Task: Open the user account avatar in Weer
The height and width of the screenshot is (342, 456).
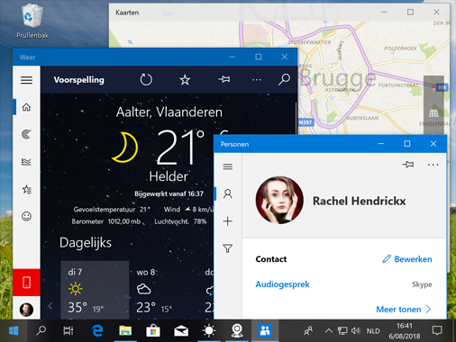Action: [26, 310]
